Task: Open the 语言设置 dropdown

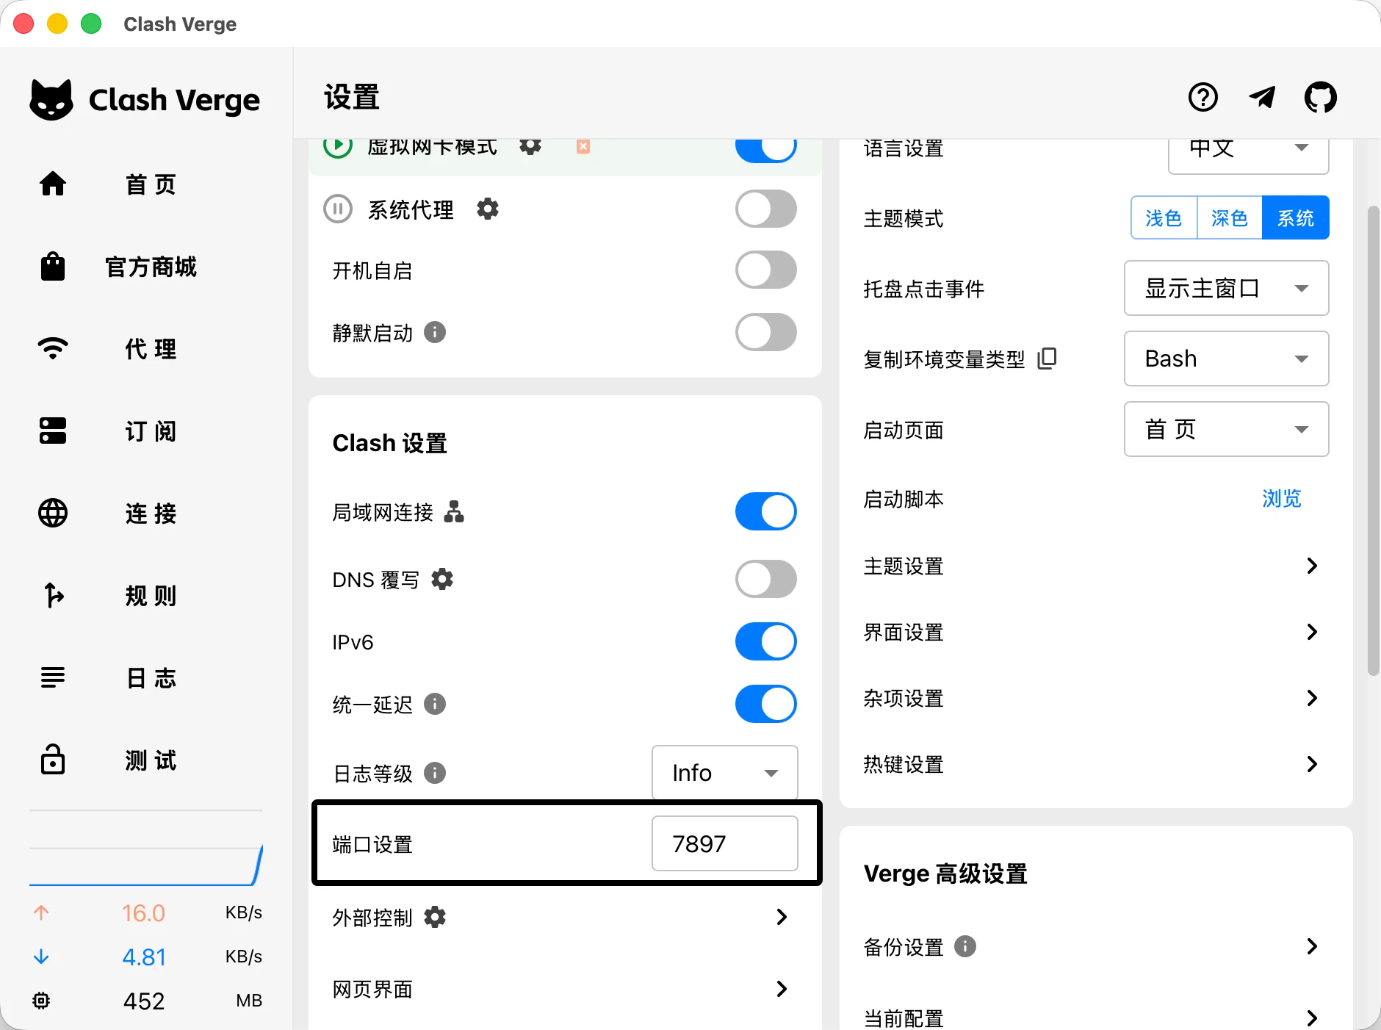Action: tap(1249, 155)
